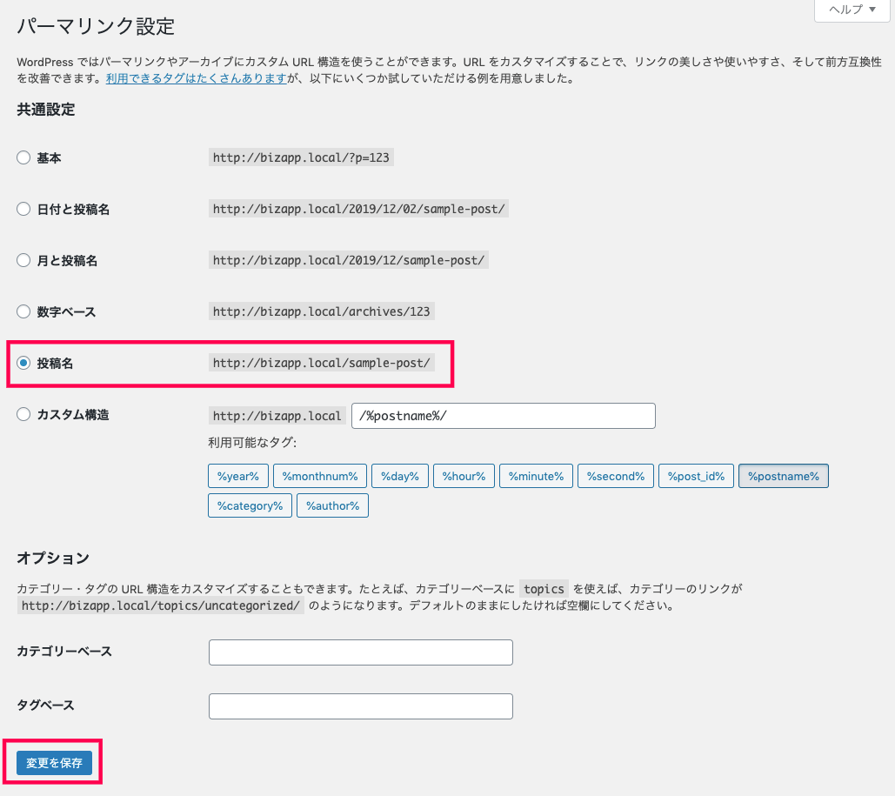Click the %second% tag button
This screenshot has width=895, height=796.
click(x=615, y=476)
